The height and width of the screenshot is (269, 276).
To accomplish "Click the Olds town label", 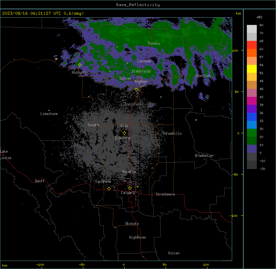I will coord(124,126).
